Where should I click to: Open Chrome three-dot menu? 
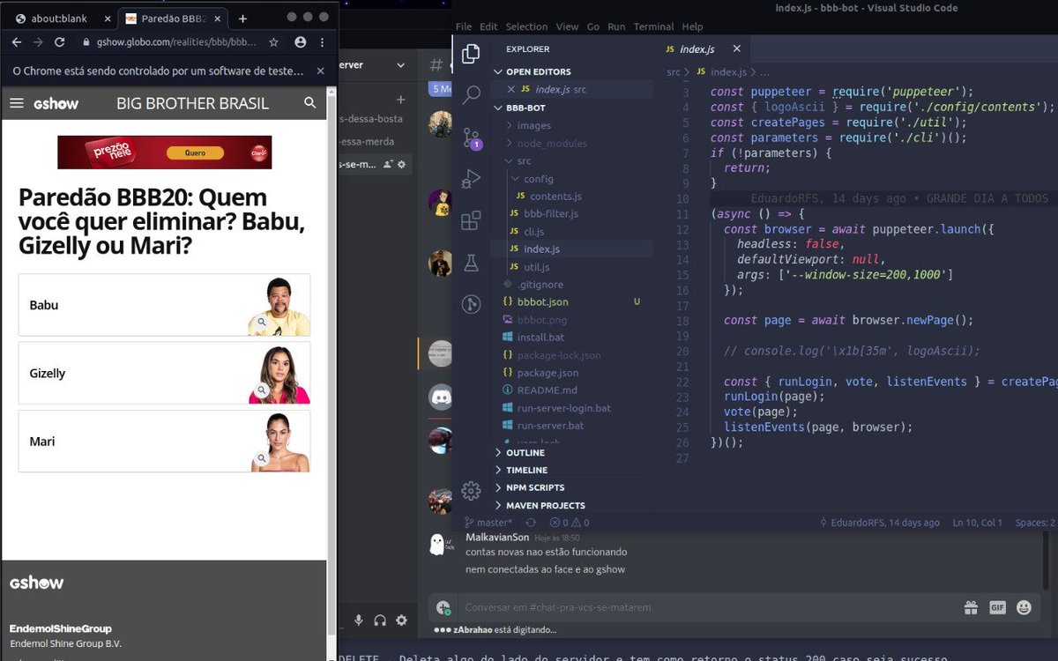[x=322, y=41]
